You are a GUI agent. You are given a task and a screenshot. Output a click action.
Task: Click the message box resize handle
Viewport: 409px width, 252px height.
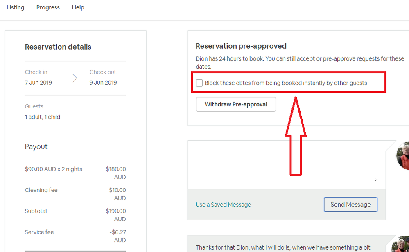click(x=375, y=179)
